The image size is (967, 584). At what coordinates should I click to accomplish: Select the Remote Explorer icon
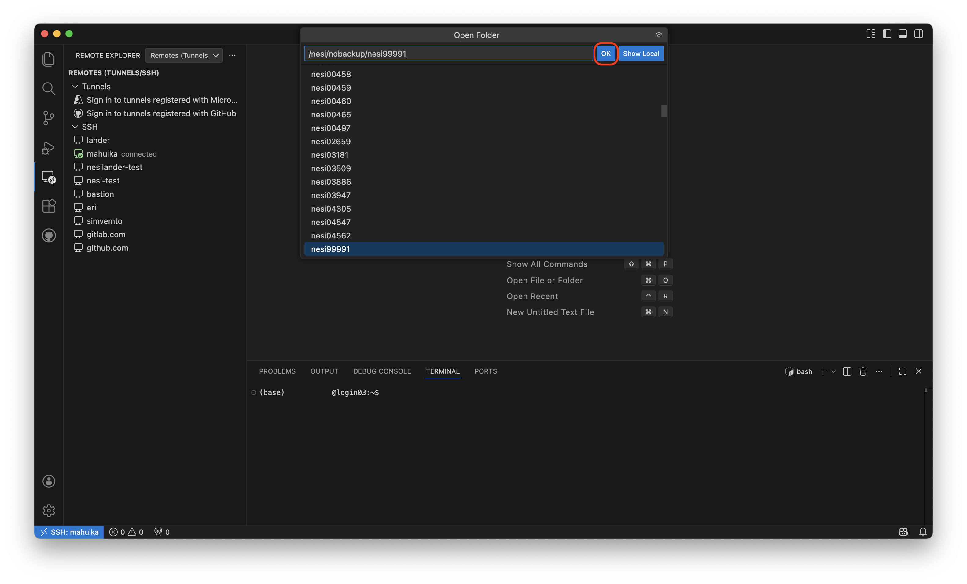(49, 177)
